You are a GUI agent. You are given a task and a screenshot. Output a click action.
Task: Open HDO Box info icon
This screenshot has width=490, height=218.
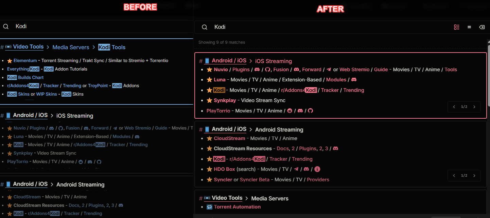(x=317, y=169)
